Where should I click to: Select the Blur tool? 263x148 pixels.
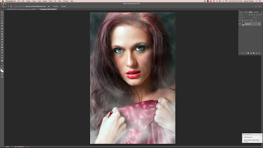[2, 45]
